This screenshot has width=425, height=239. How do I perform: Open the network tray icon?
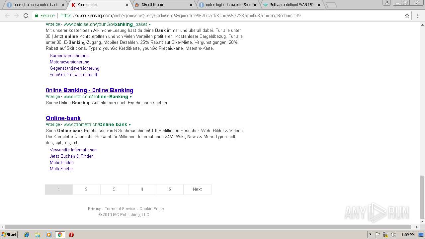click(x=385, y=235)
